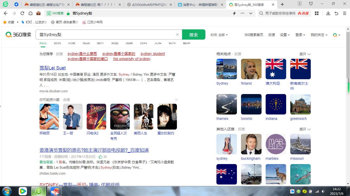Open the browser downloads icon
This screenshot has height=196, width=350.
[x=328, y=13]
